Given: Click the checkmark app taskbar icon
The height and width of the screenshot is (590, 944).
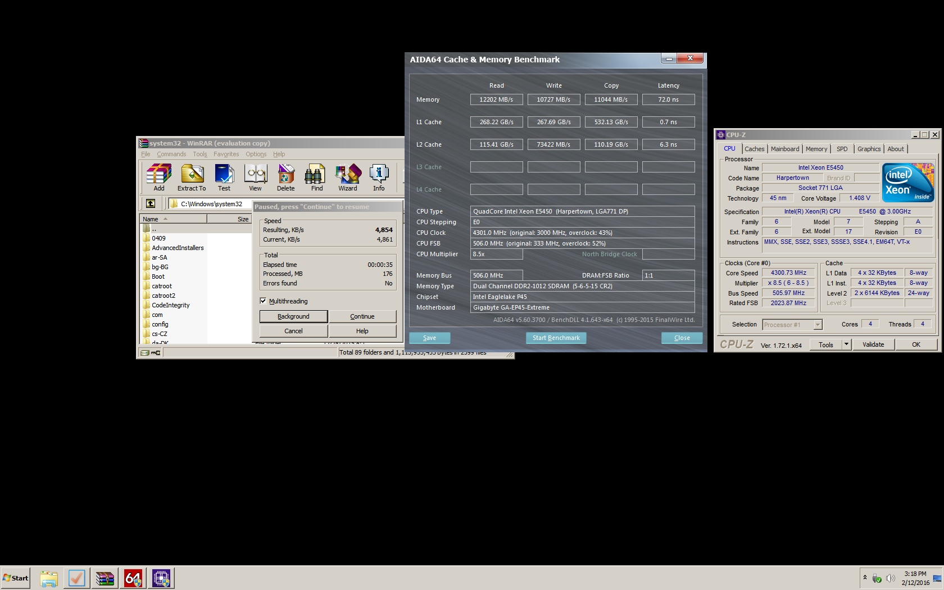Looking at the screenshot, I should point(76,578).
